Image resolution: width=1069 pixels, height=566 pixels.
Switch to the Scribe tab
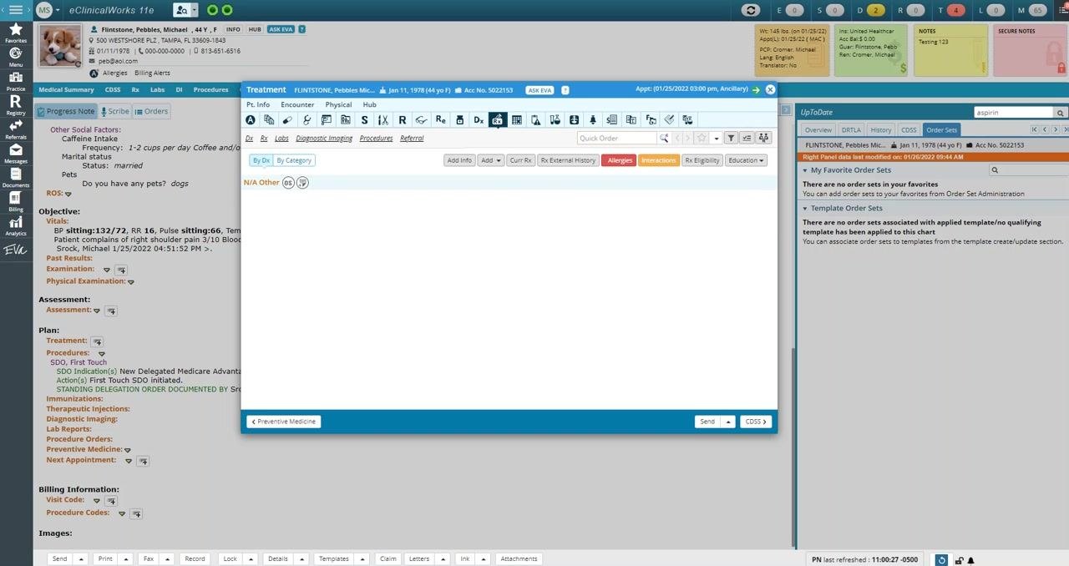[115, 111]
